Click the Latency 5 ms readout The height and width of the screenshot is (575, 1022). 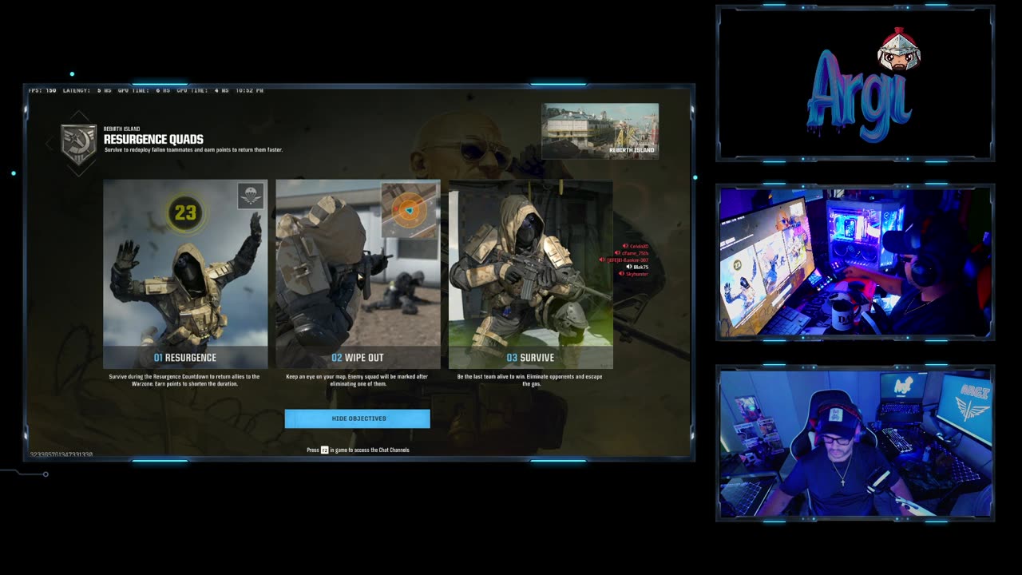87,90
